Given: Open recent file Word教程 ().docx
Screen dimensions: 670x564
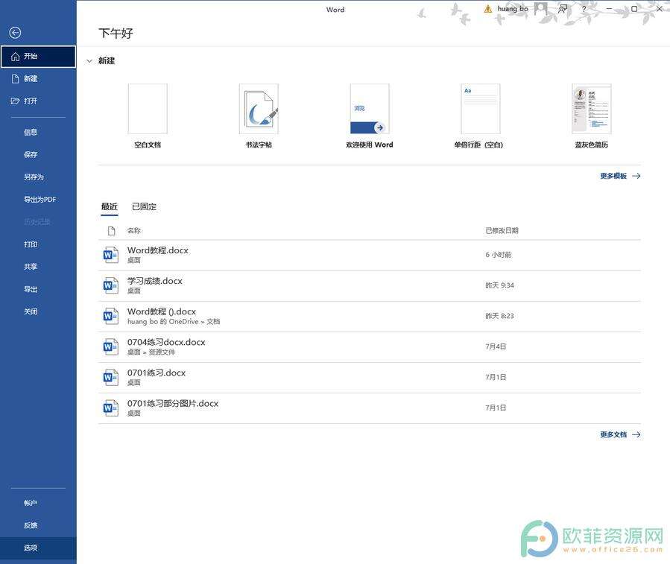Looking at the screenshot, I should (x=369, y=317).
